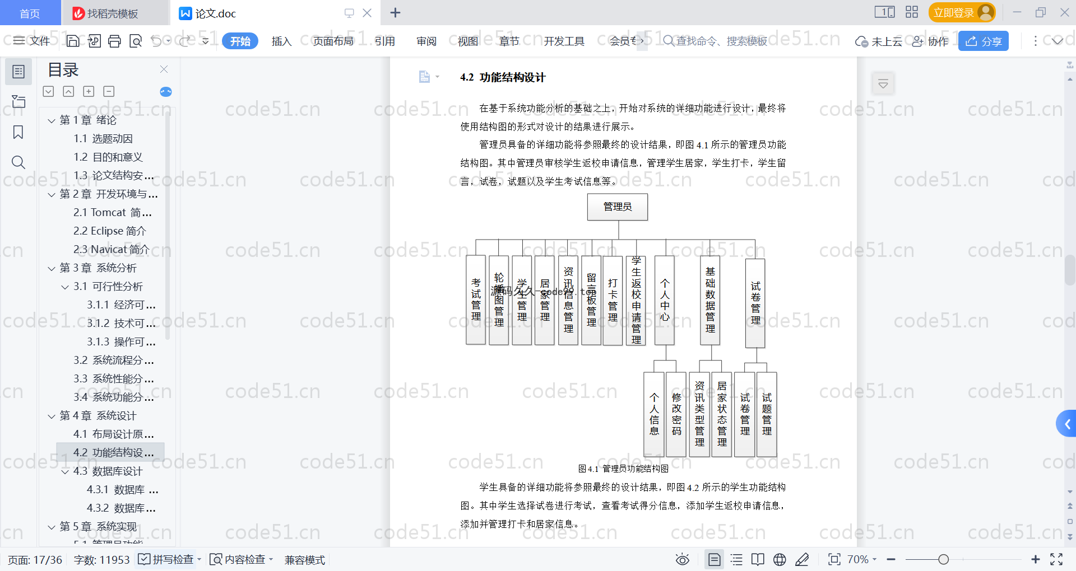The height and width of the screenshot is (571, 1076).
Task: Click add outline level plus icon
Action: 89,91
